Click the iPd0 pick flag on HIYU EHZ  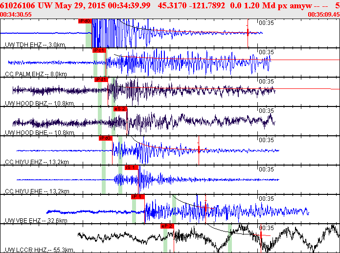point(106,138)
